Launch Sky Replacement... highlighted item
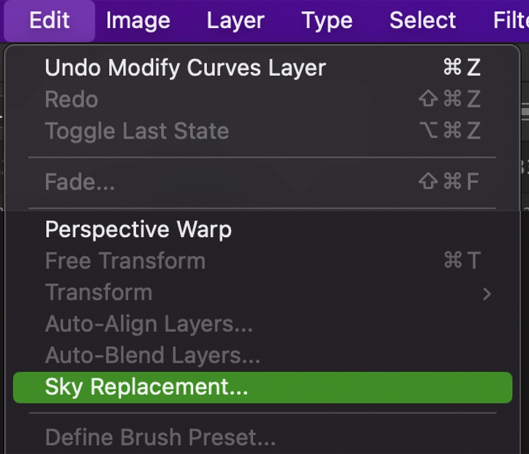 (x=146, y=387)
